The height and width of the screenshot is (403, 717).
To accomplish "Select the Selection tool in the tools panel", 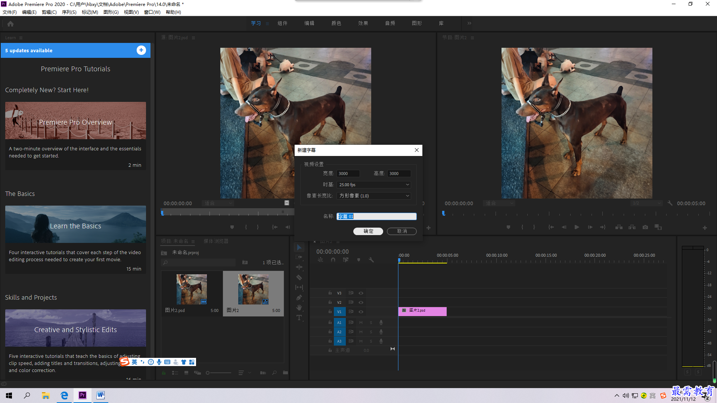I will coord(299,247).
